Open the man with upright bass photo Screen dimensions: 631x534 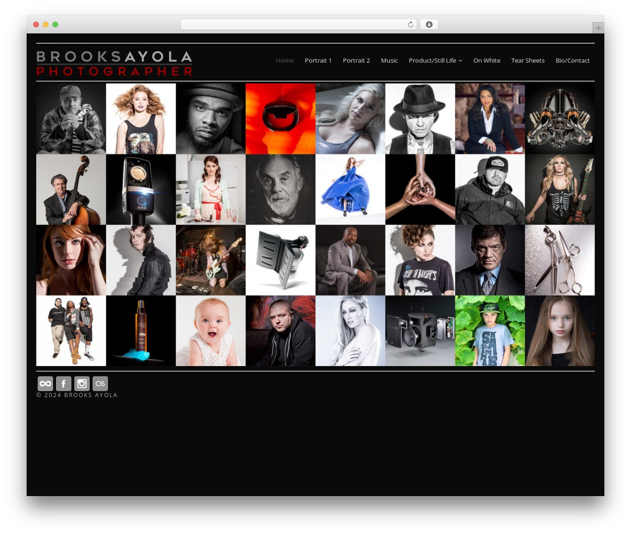(x=71, y=190)
